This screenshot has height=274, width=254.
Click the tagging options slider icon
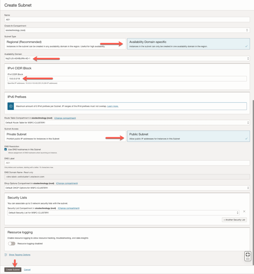(6, 255)
